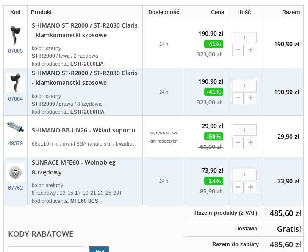This screenshot has height=252, width=308.
Task: Select producer code ESTR2000LIA
Action: (87, 64)
